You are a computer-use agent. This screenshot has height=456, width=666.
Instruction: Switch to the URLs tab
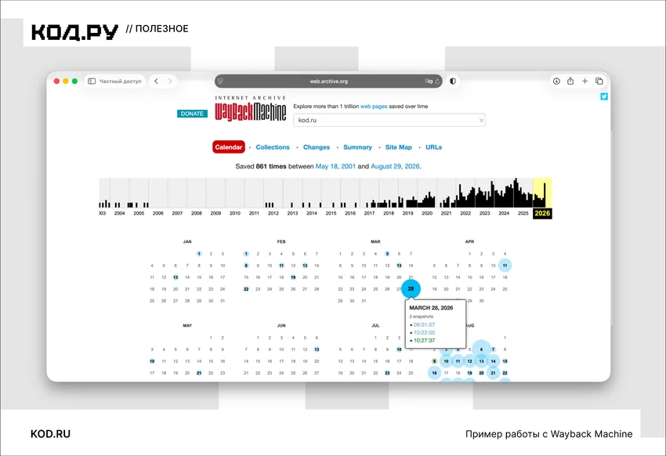[x=433, y=147]
